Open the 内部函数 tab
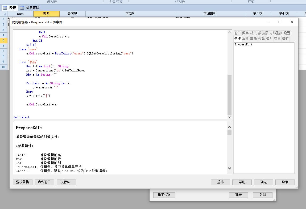The height and width of the screenshot is (209, 306). [x=276, y=33]
